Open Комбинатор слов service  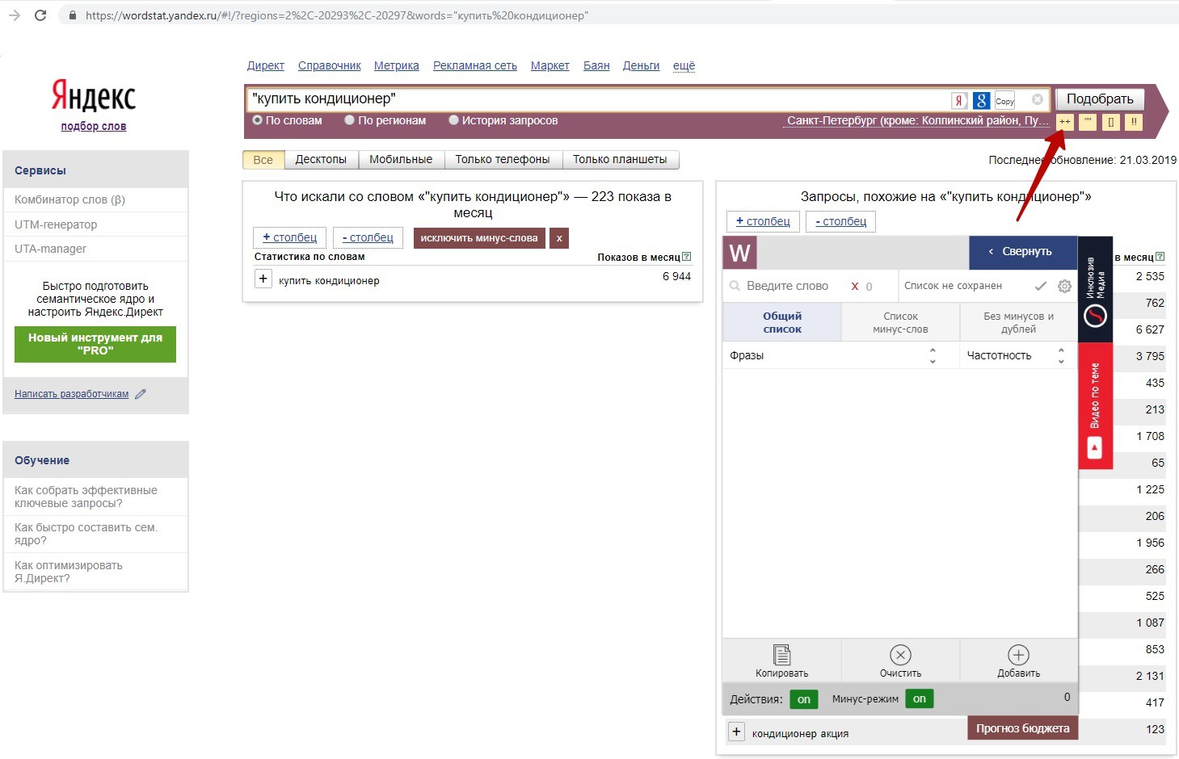69,199
